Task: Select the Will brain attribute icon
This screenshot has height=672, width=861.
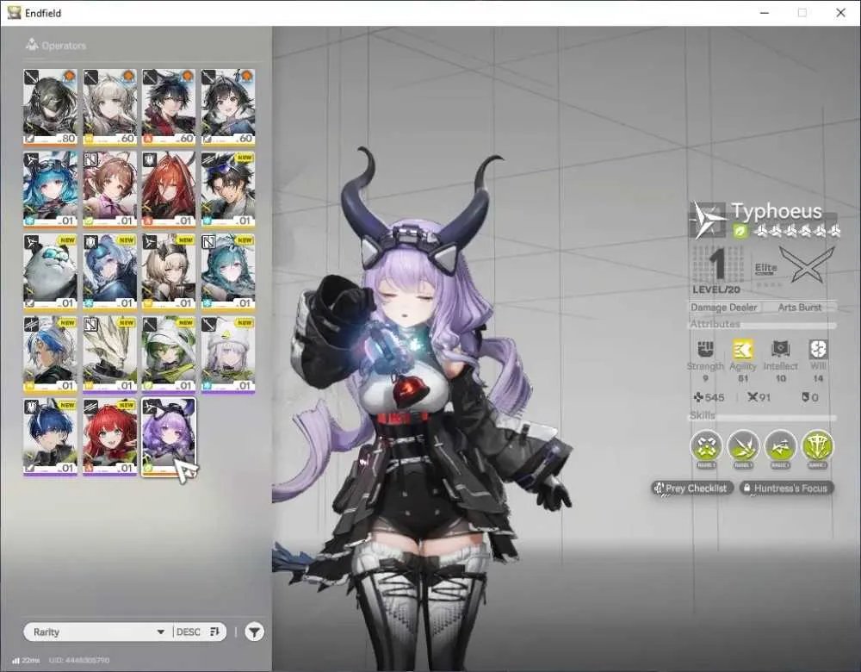Action: click(818, 349)
